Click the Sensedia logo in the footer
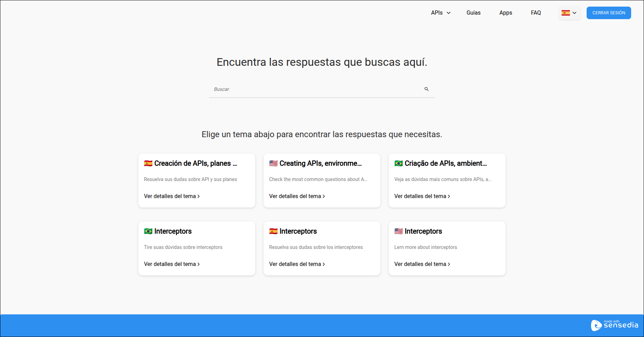644x337 pixels. coord(614,325)
